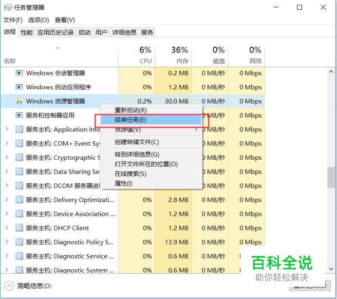This screenshot has width=337, height=299.
Task: Click gear icon of COM+ Event service host
Action: (x=19, y=143)
